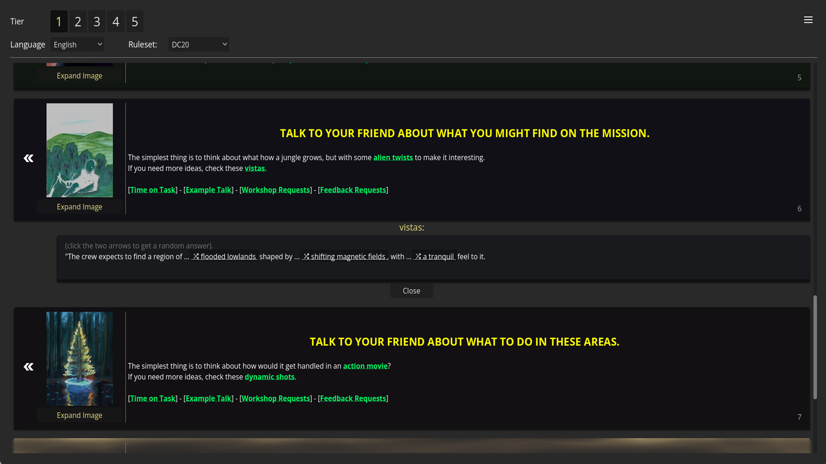Image resolution: width=826 pixels, height=464 pixels.
Task: Shuffle the 'a tranquil' random answer
Action: click(435, 256)
